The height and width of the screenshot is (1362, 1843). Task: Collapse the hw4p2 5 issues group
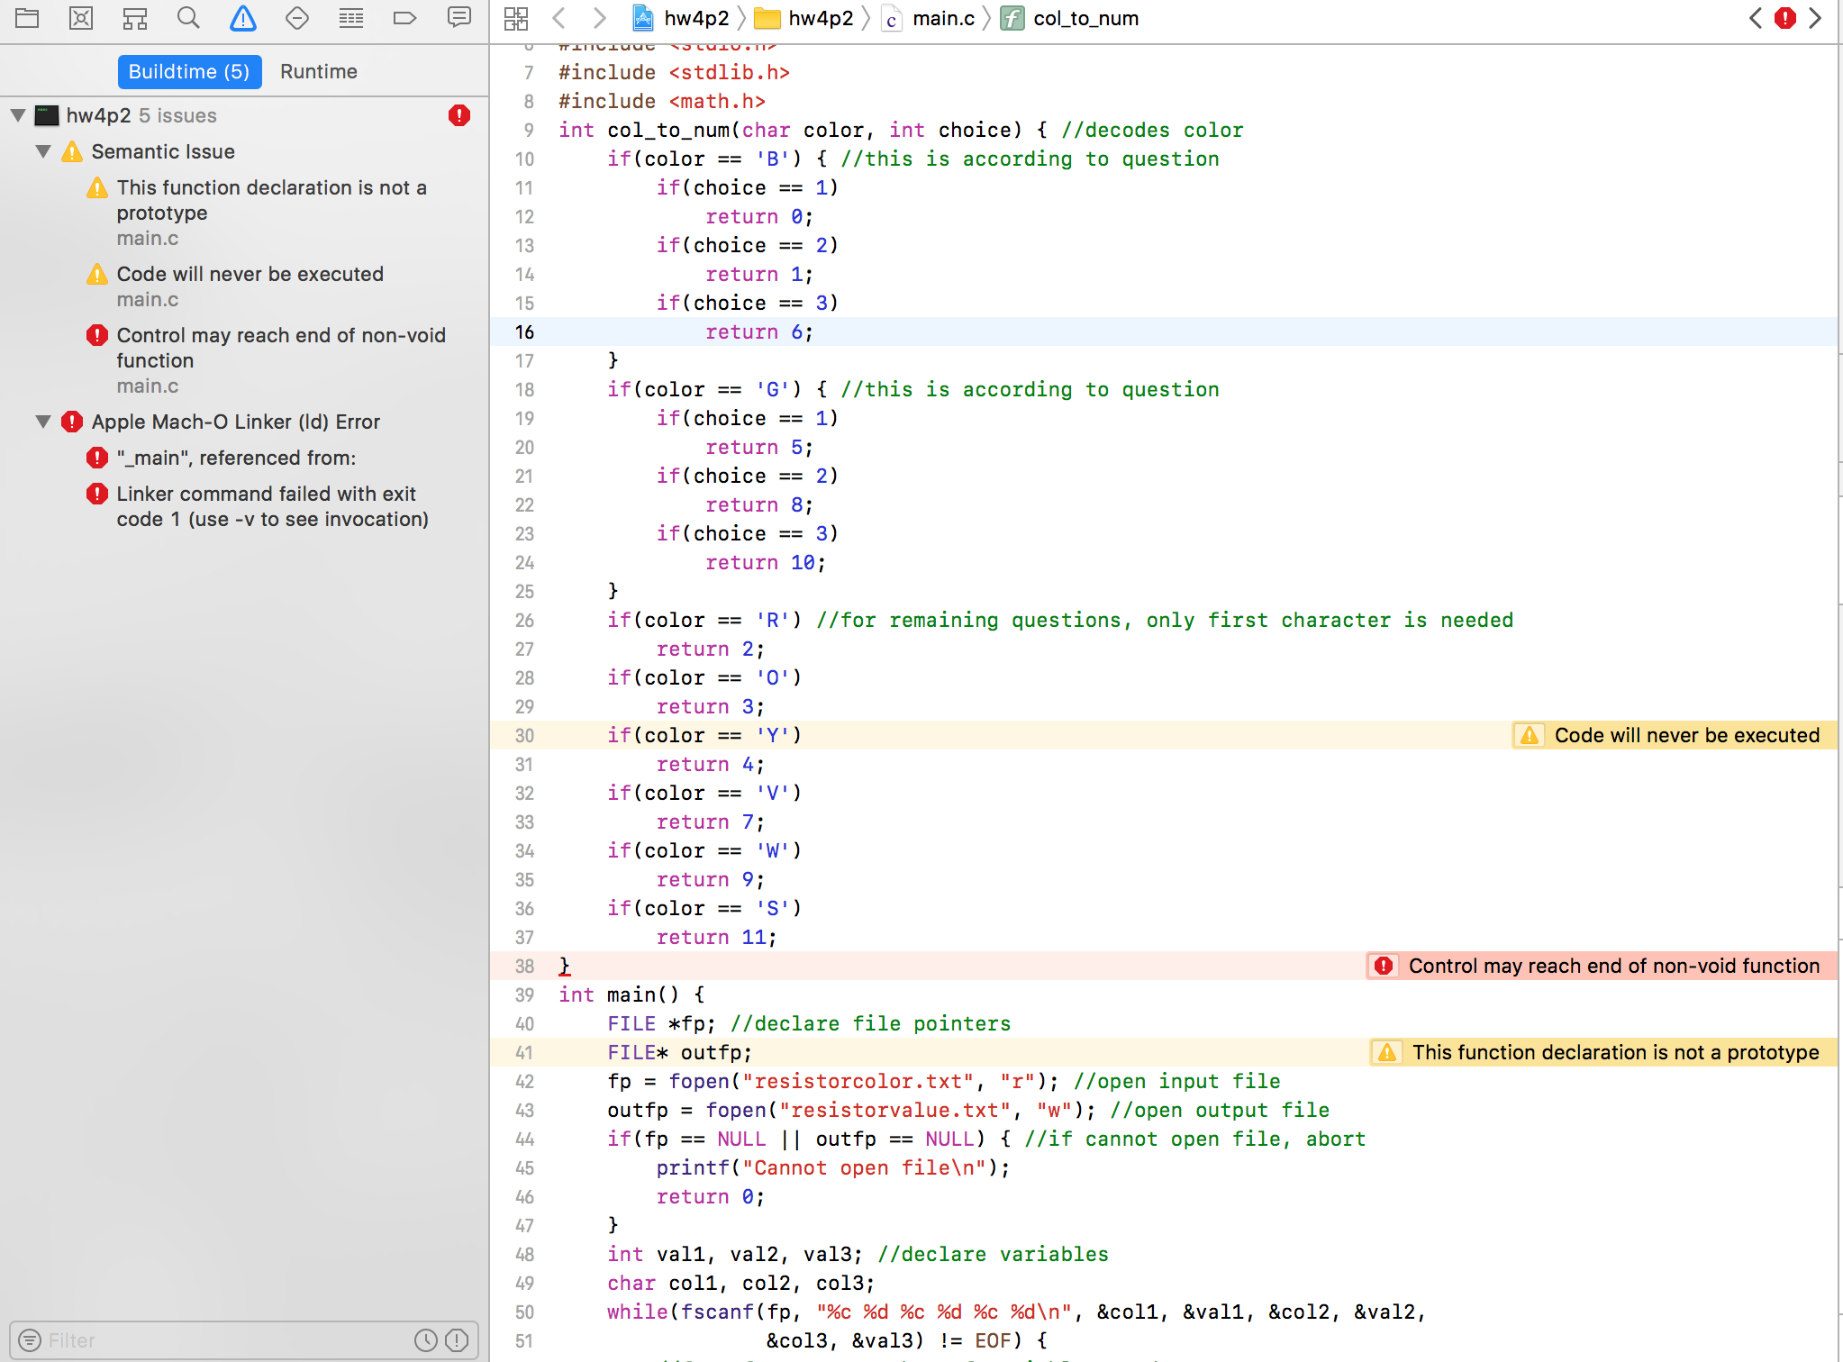pos(18,115)
